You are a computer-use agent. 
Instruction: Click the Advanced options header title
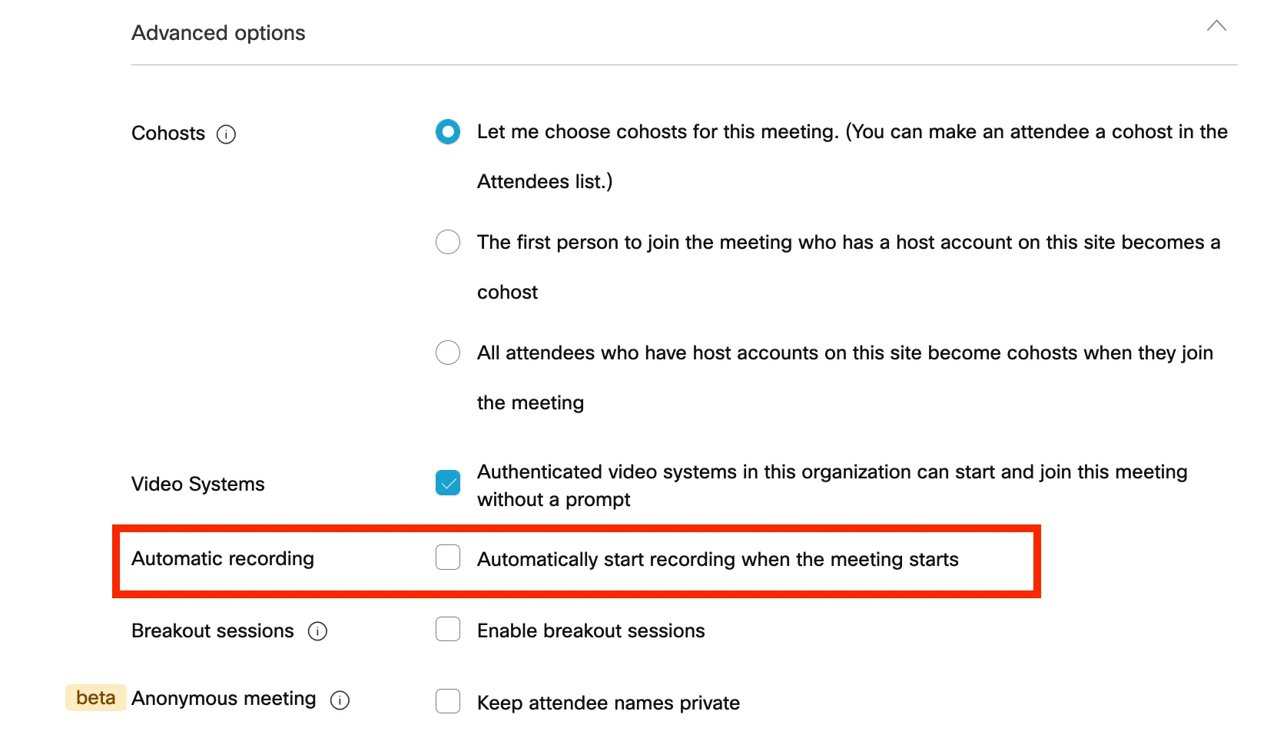point(218,33)
